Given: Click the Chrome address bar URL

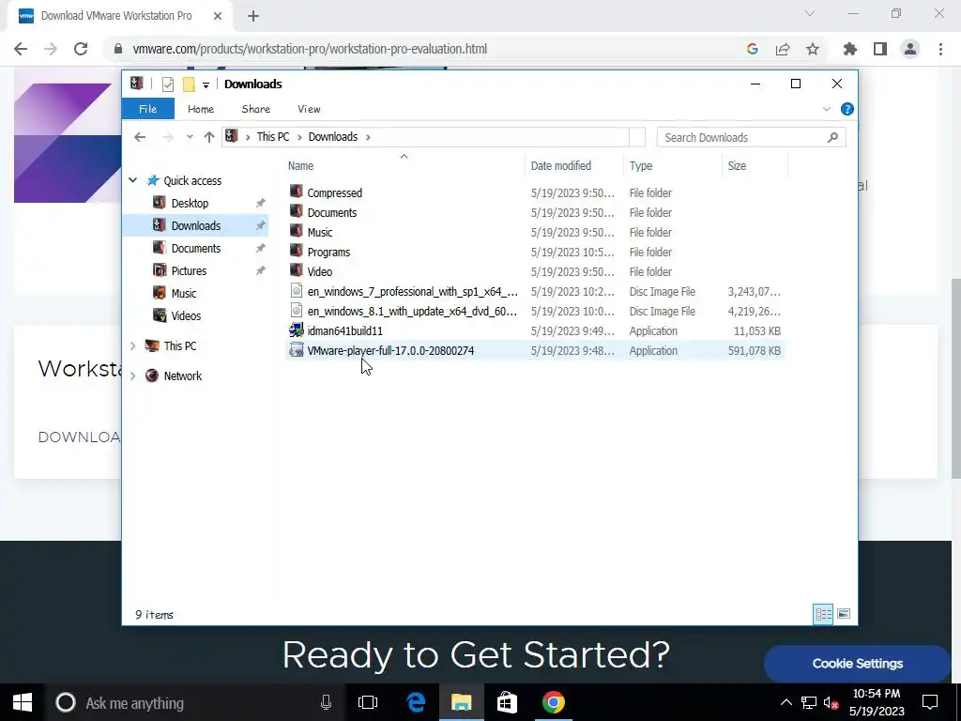Looking at the screenshot, I should pyautogui.click(x=310, y=49).
